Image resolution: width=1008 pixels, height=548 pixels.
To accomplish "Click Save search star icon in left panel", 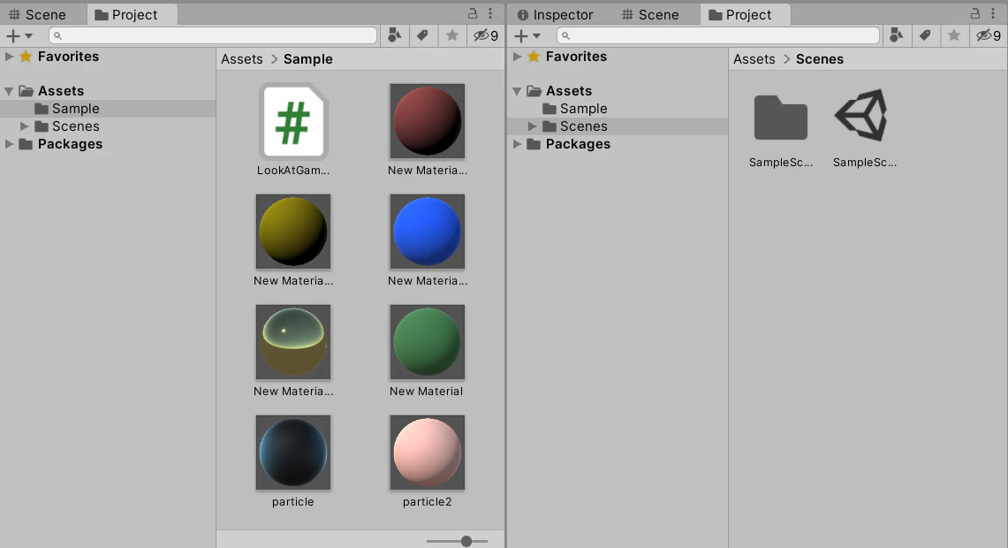I will [x=452, y=35].
